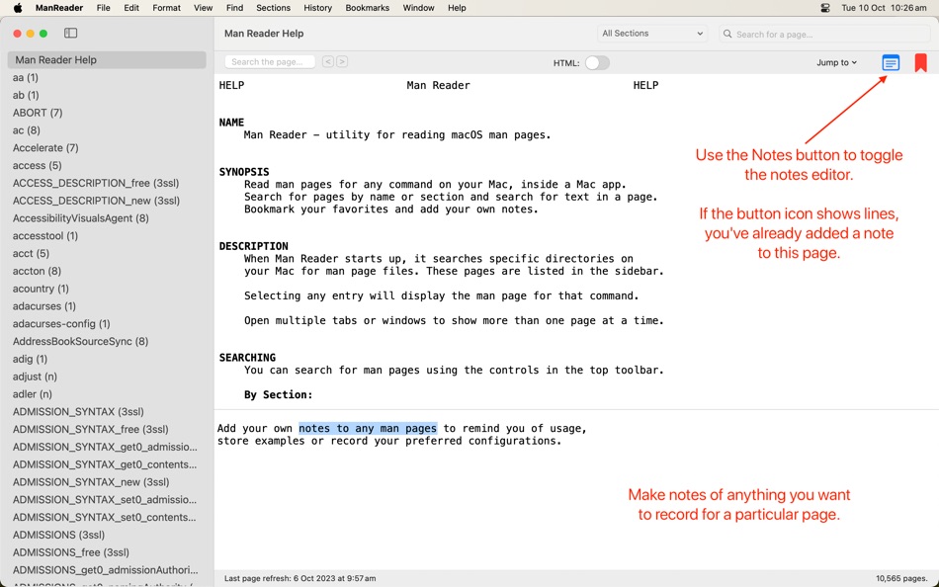This screenshot has height=587, width=939.
Task: Open the Help menu
Action: point(457,8)
